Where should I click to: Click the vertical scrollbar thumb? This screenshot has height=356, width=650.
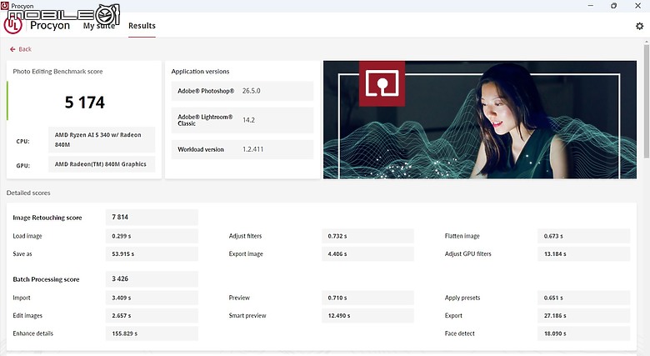(647, 99)
